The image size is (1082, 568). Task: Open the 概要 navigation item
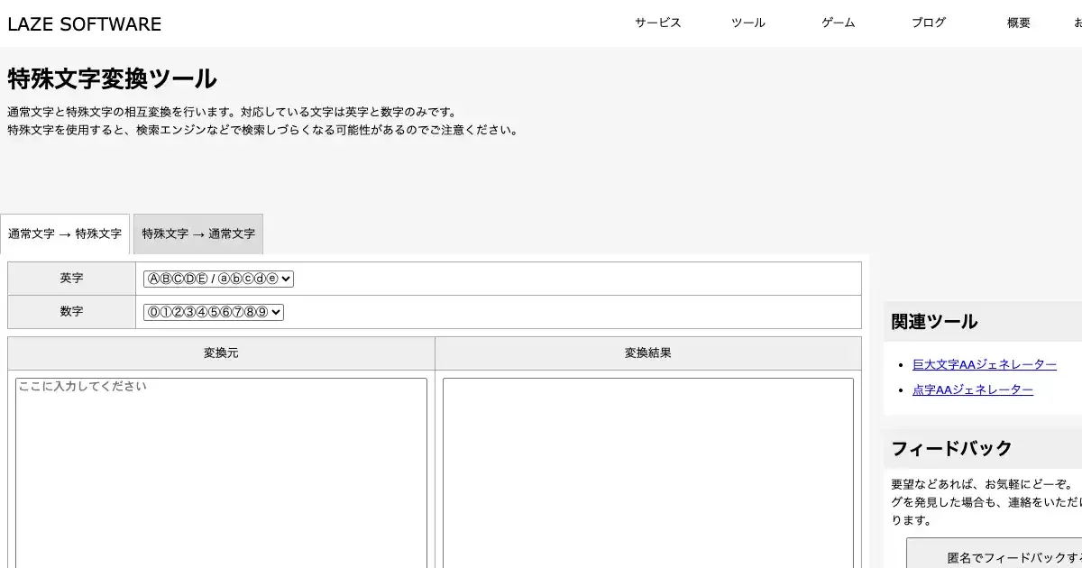(x=1018, y=23)
